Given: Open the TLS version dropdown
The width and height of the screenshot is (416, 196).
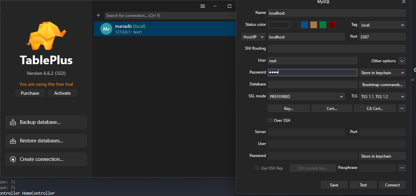Looking at the screenshot, I should (383, 96).
